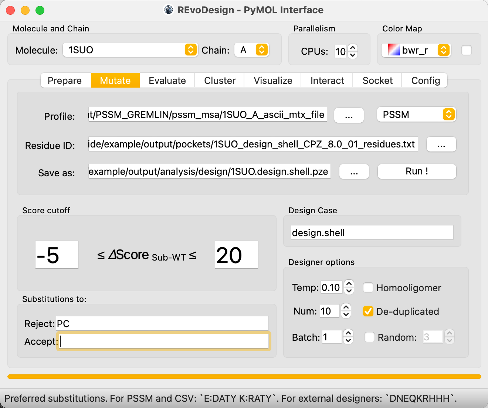Click the CPUs value field 10
The width and height of the screenshot is (488, 408).
click(340, 51)
